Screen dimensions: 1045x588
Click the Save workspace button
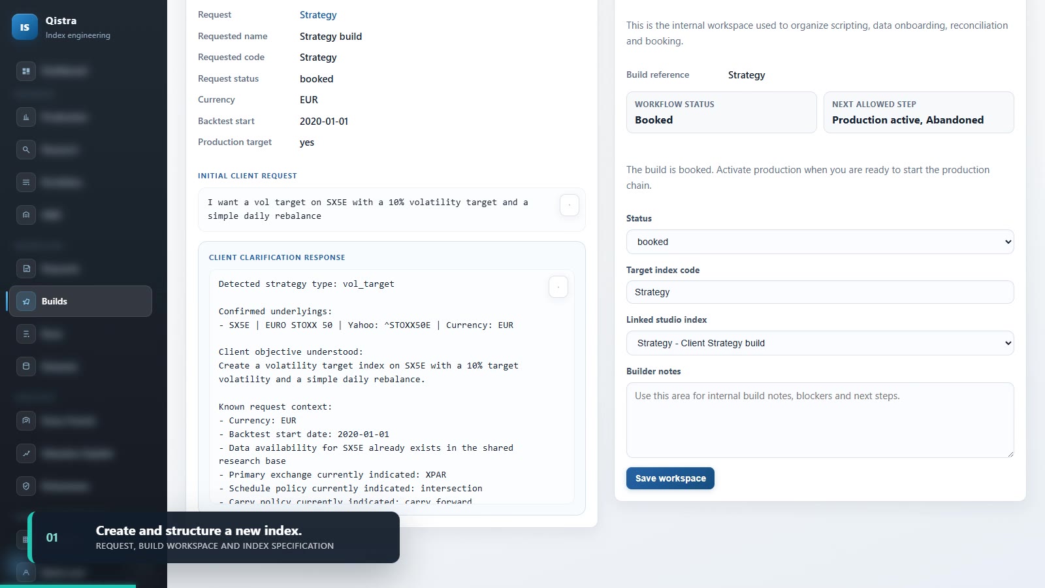point(670,478)
